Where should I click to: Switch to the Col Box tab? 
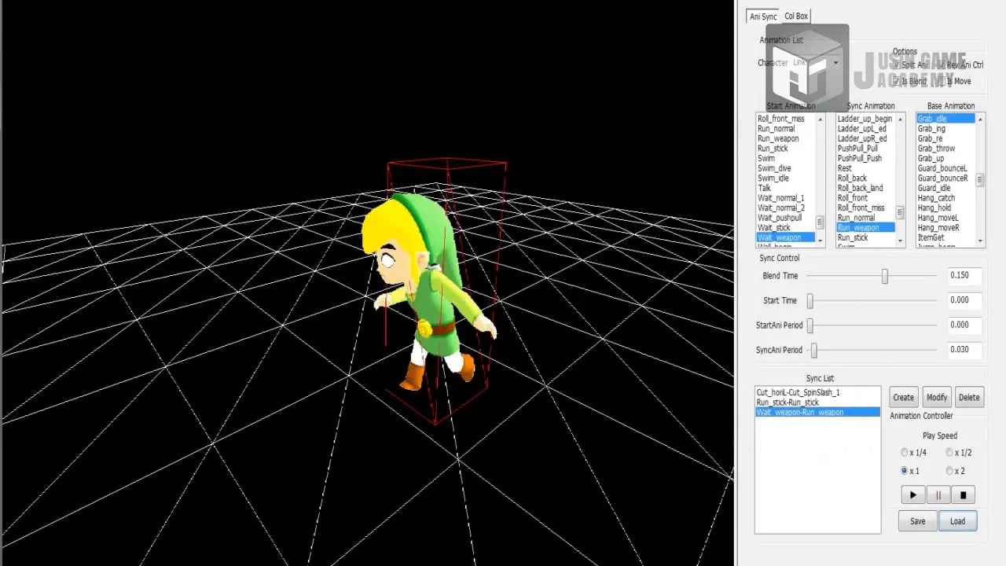(796, 17)
